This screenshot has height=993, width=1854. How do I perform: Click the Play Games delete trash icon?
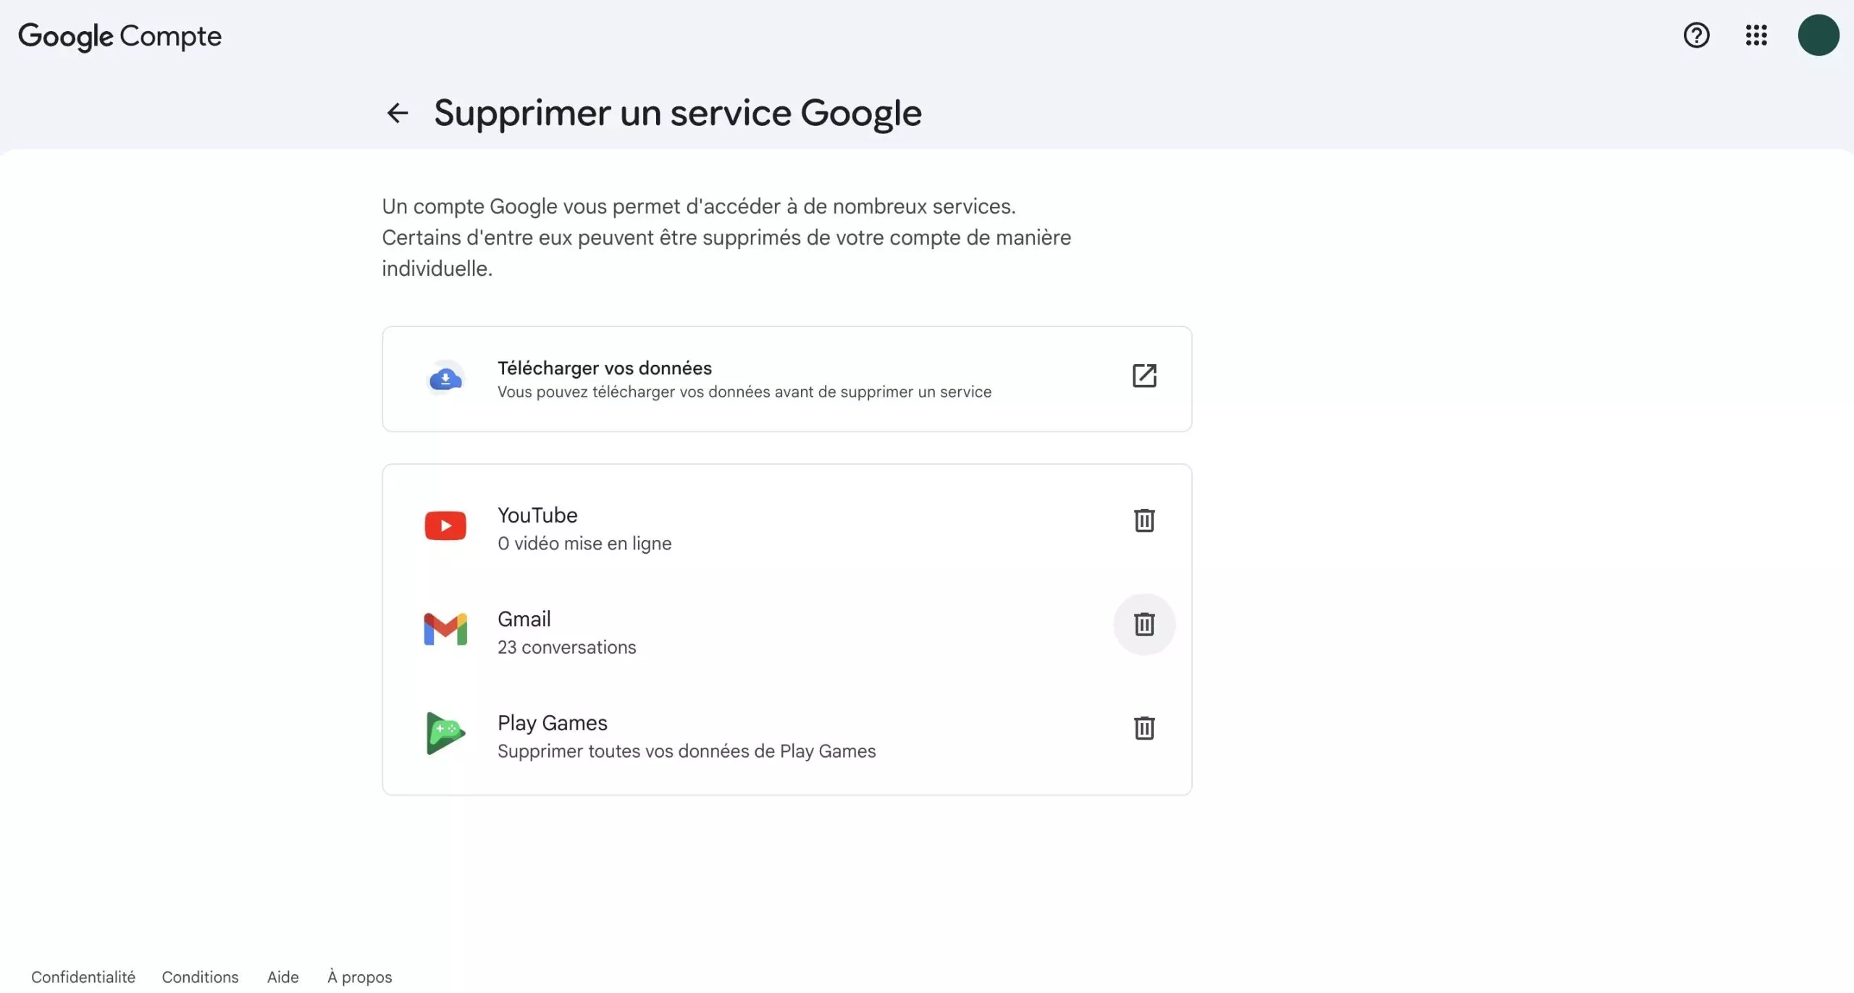tap(1144, 728)
